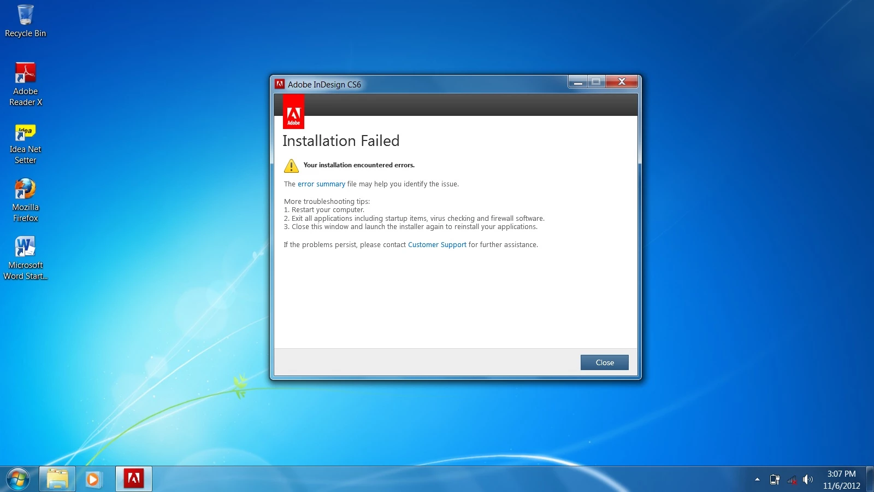Open the network signal tray icon
The image size is (874, 492).
point(792,480)
